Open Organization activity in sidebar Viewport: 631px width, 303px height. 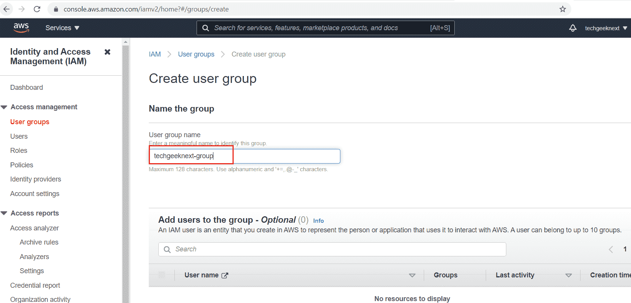(41, 299)
